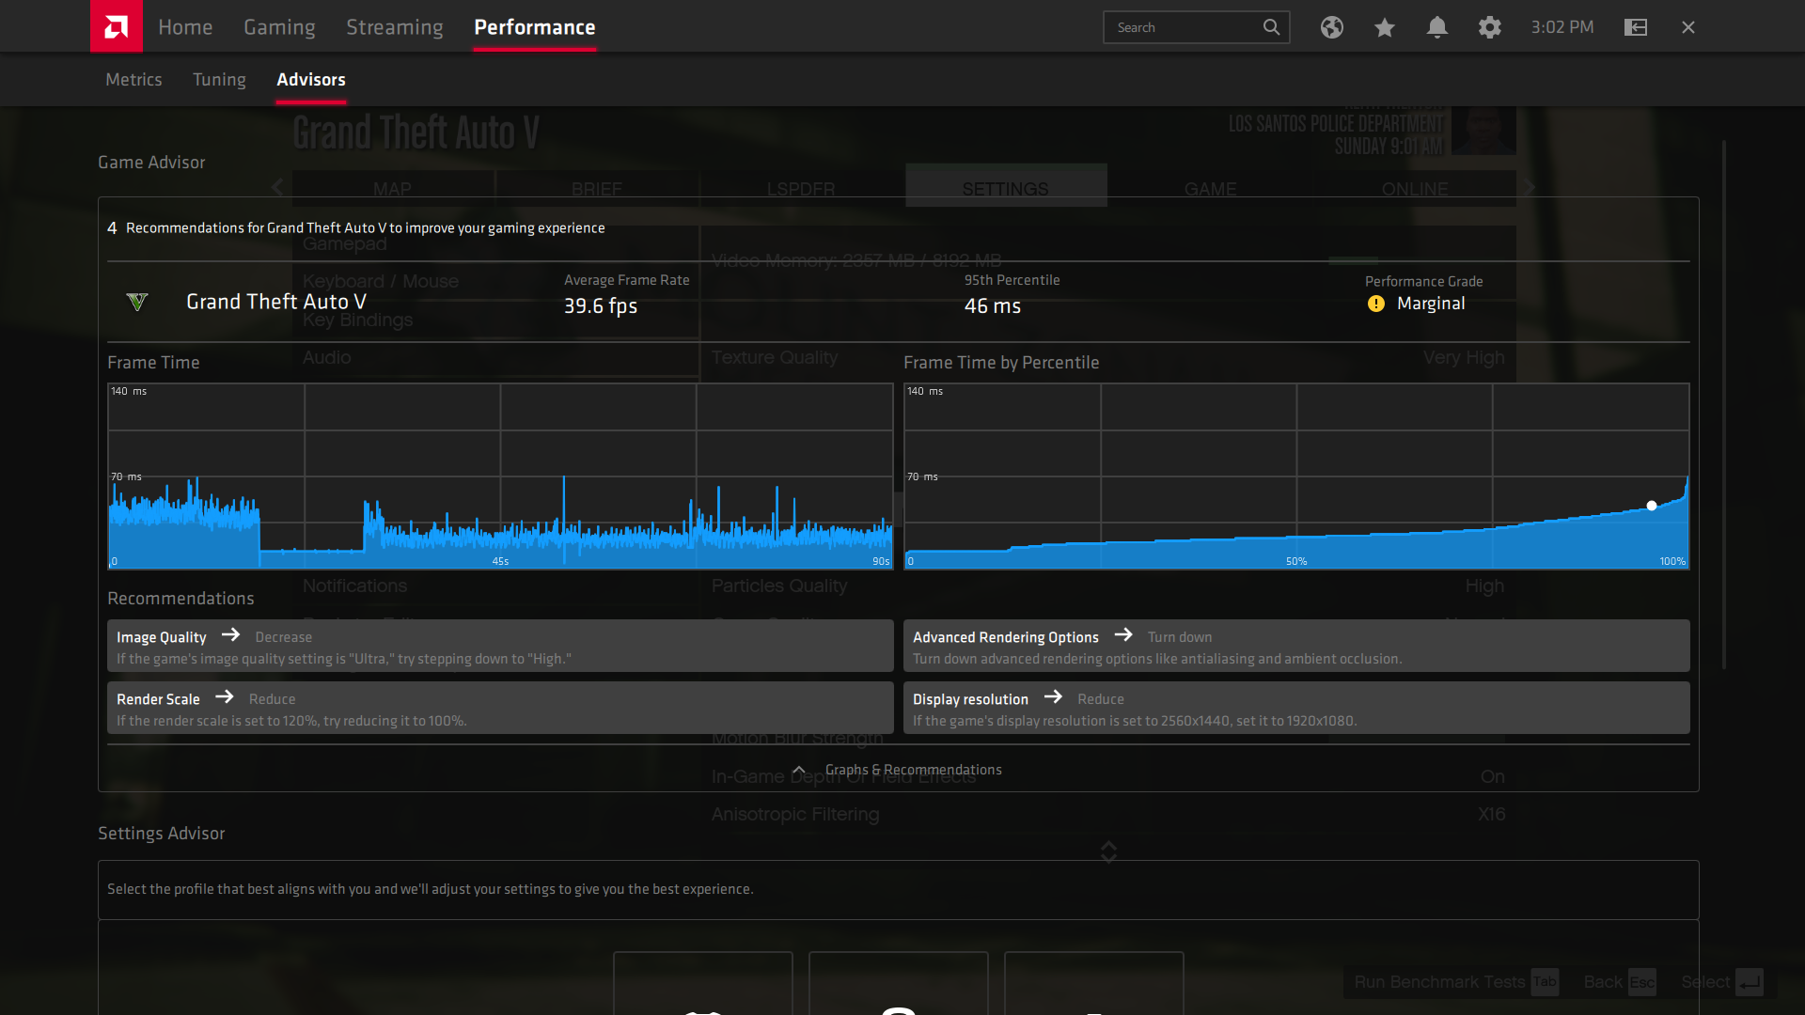Go to the Metrics tab
The width and height of the screenshot is (1805, 1015).
[133, 80]
